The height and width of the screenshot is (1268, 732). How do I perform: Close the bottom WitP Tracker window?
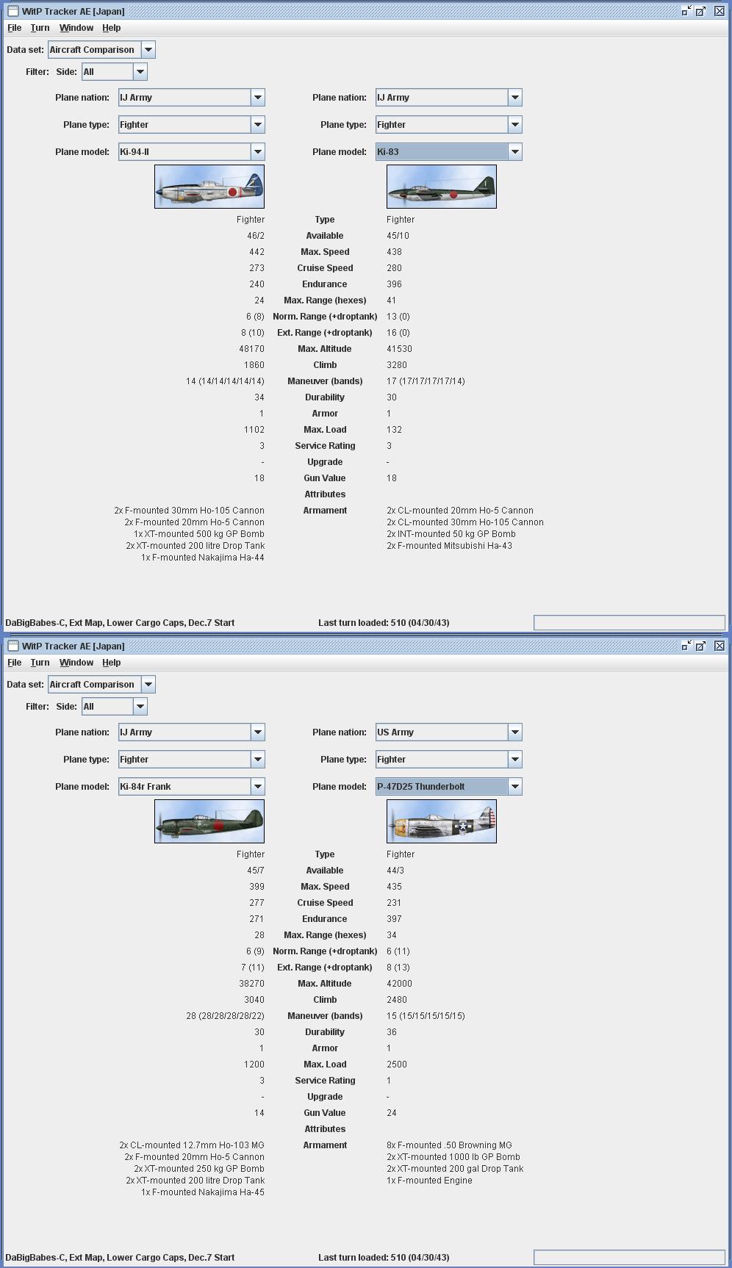tap(720, 646)
